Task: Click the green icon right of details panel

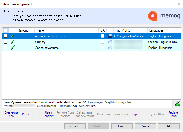Action: tap(177, 103)
